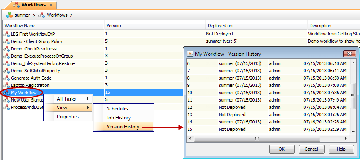This screenshot has height=160, width=360.
Task: Expand the View submenu arrow
Action: [88, 107]
